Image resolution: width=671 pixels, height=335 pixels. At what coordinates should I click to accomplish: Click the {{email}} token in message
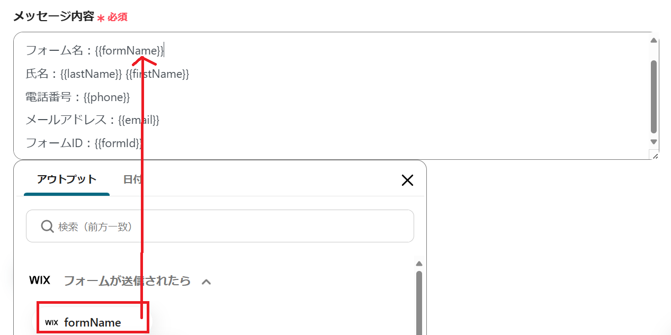click(139, 120)
